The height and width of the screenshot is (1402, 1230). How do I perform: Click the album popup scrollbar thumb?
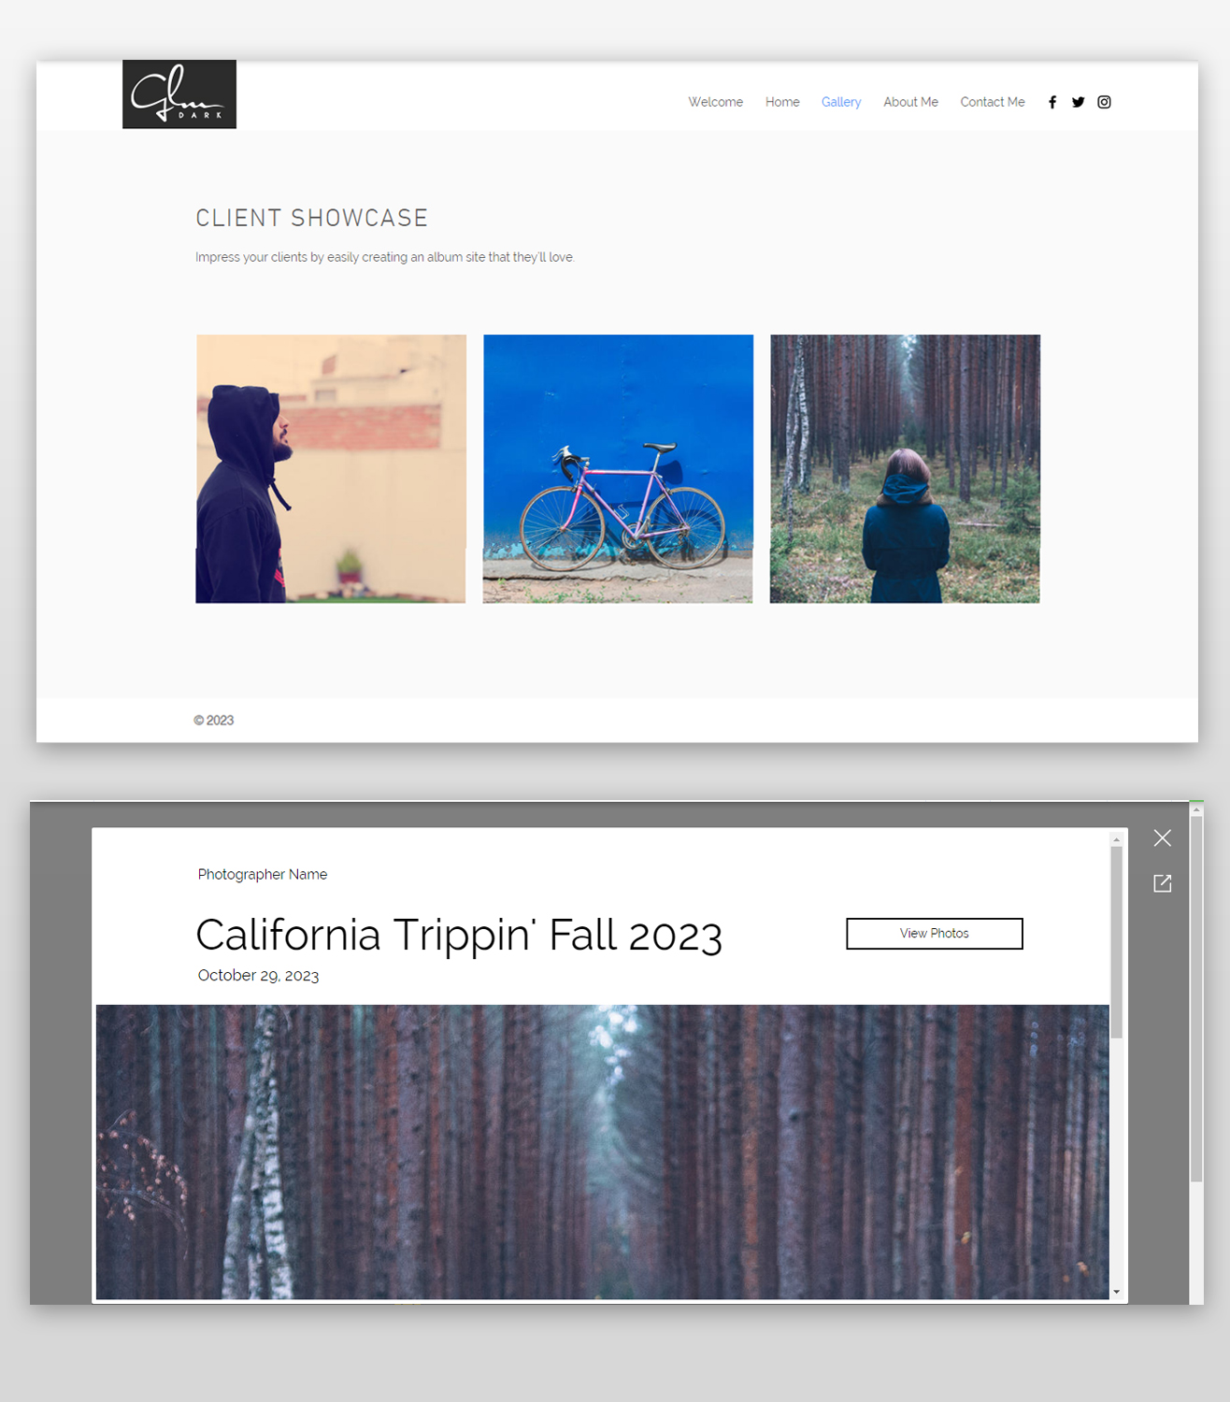[x=1116, y=942]
